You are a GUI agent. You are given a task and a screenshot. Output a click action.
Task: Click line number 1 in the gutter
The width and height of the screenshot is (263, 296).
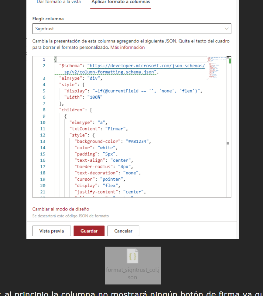pos(44,59)
